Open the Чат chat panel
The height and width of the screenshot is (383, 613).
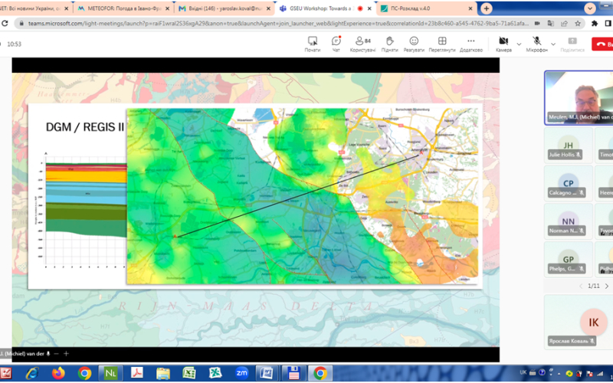click(336, 44)
